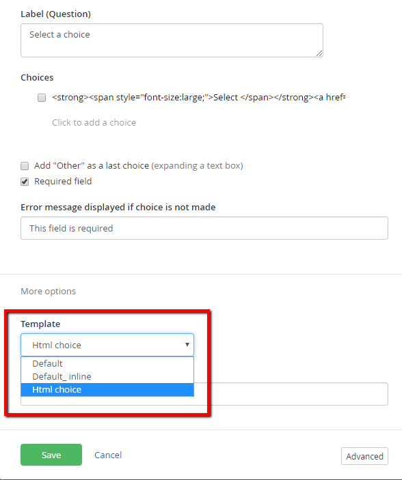Click the Template label
402x480 pixels.
(x=40, y=324)
